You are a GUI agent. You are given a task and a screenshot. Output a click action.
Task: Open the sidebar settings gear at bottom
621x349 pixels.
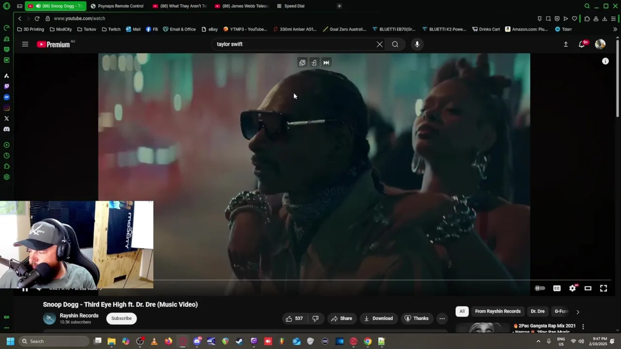point(6,177)
